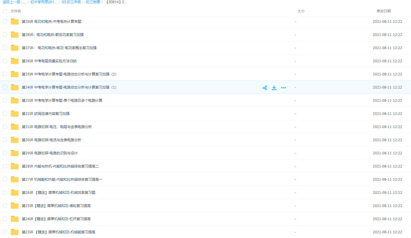Open the 初中学而思 breadcrumb folder
The height and width of the screenshot is (238, 411).
click(x=44, y=2)
